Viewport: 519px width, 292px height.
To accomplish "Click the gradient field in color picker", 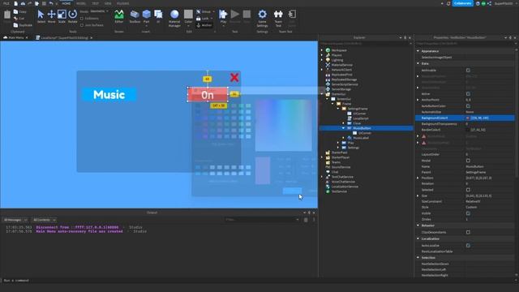I will (x=283, y=125).
